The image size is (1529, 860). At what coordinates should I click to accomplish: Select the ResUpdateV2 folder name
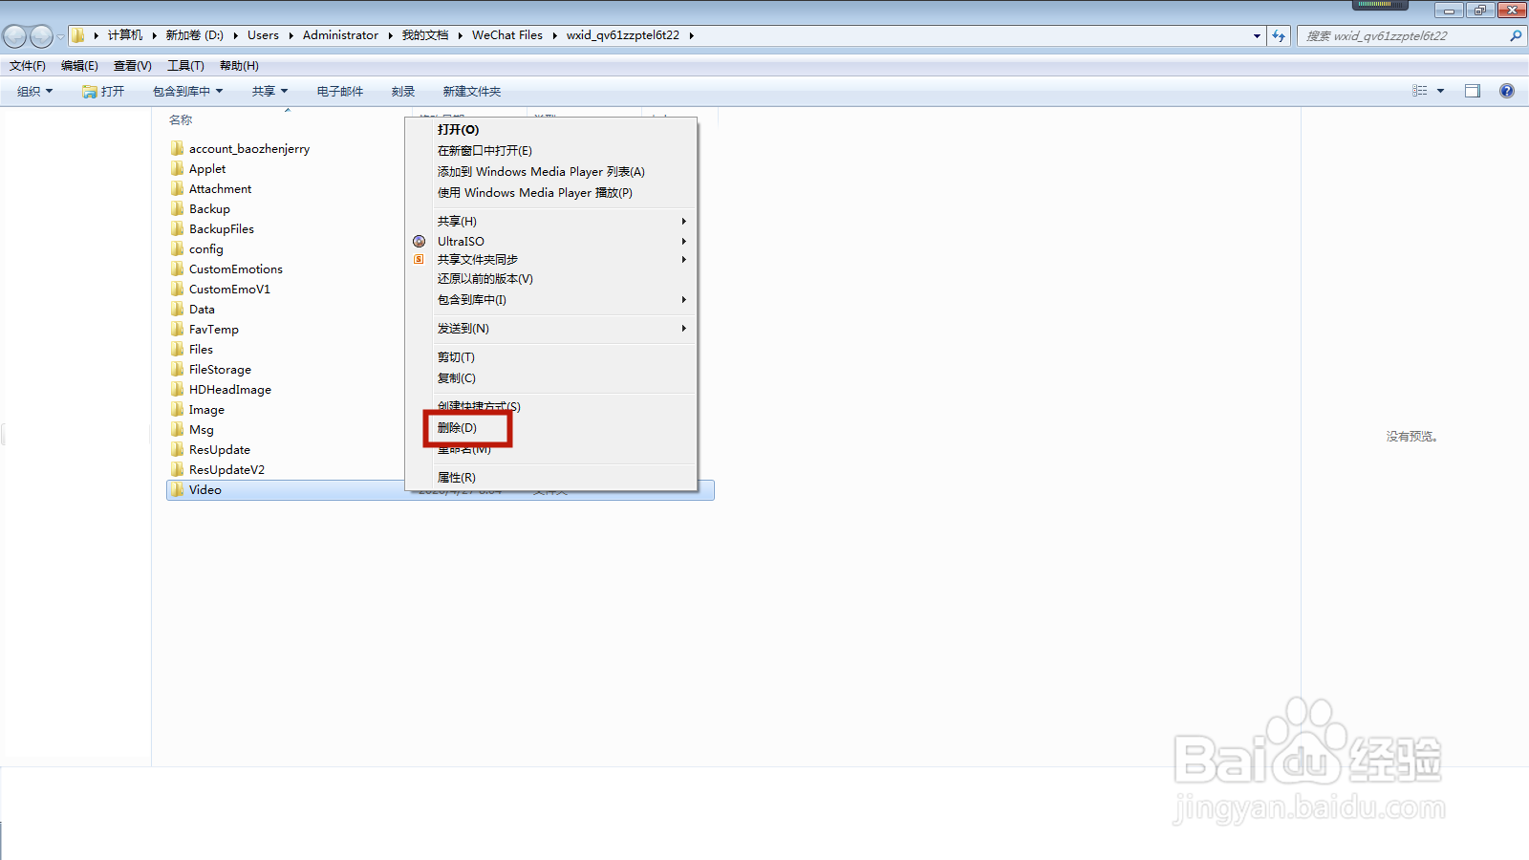[x=226, y=469]
